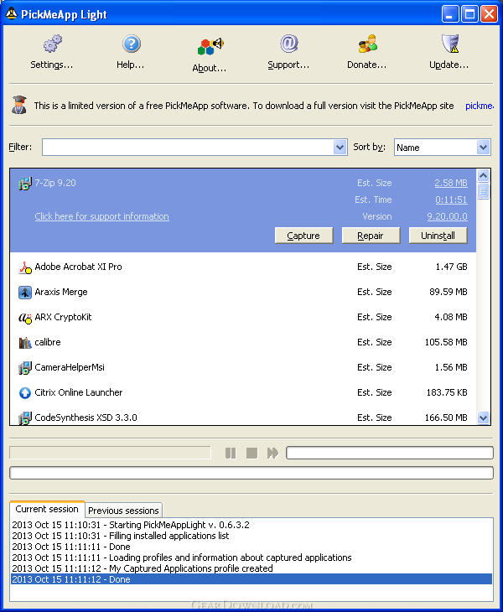503x612 pixels.
Task: Switch to the Previous sessions tab
Action: pos(123,511)
